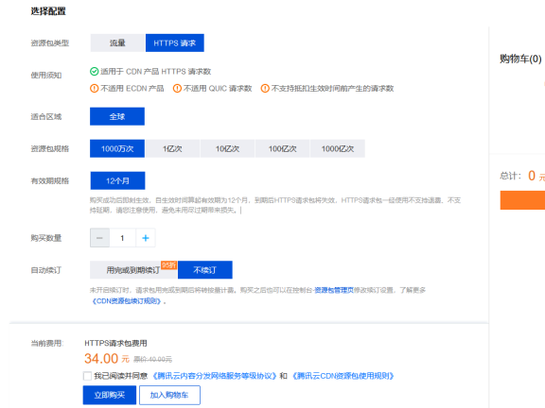Image resolution: width=545 pixels, height=408 pixels.
Task: Select the 1000万次 package size
Action: 117,149
